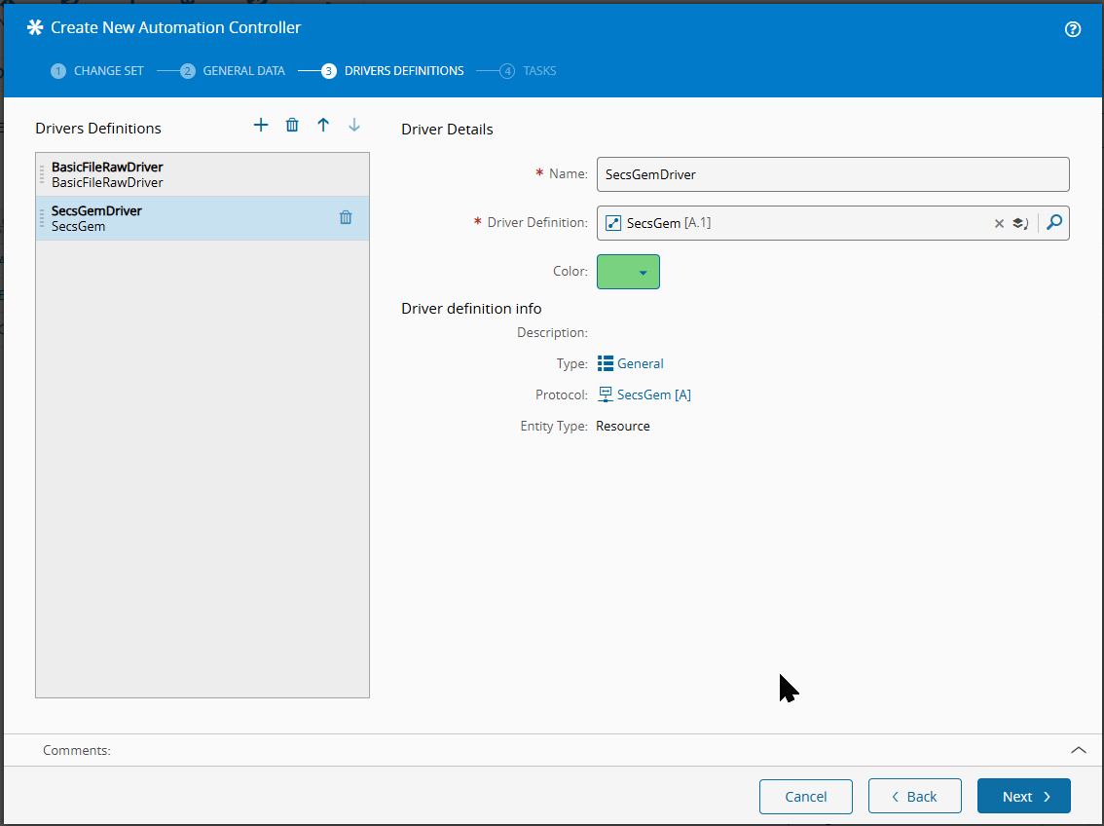Image resolution: width=1104 pixels, height=826 pixels.
Task: Go to General Data step
Action: pos(234,71)
